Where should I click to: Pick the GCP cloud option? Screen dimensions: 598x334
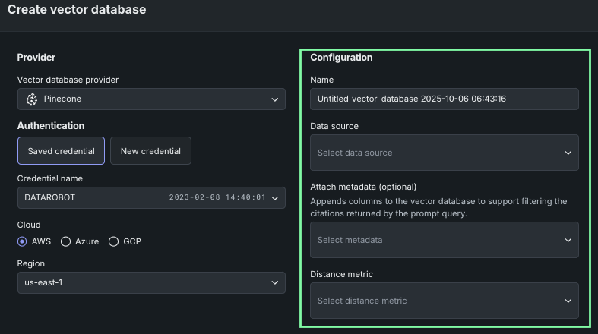[114, 241]
